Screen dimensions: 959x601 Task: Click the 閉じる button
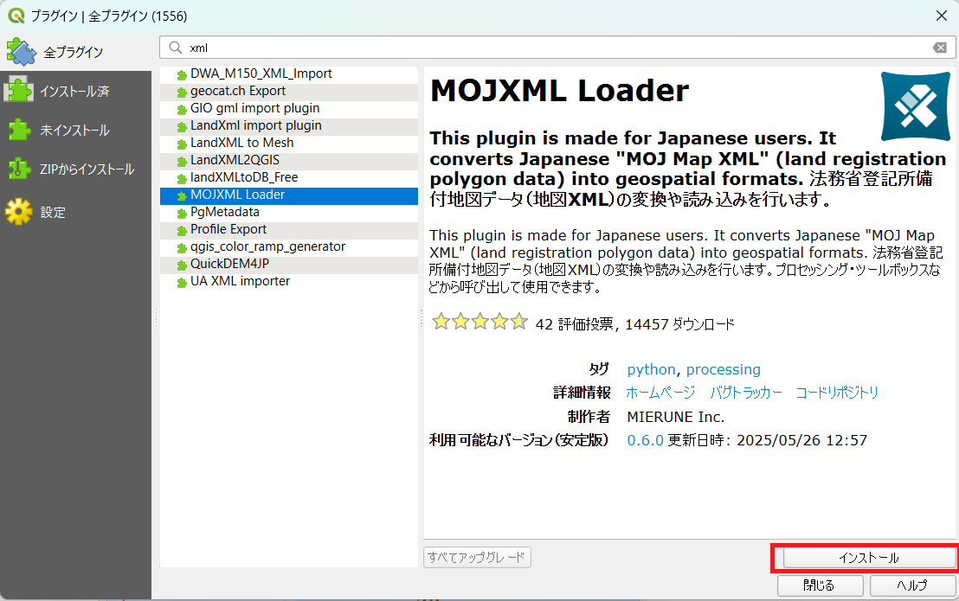(x=820, y=585)
